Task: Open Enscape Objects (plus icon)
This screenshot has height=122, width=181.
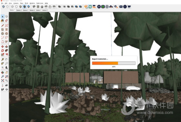Action: (99, 7)
